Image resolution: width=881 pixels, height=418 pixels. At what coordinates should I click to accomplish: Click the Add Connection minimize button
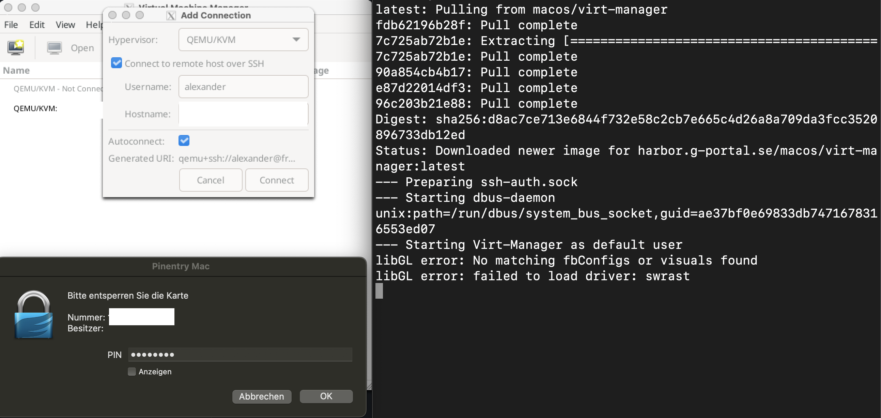click(126, 15)
